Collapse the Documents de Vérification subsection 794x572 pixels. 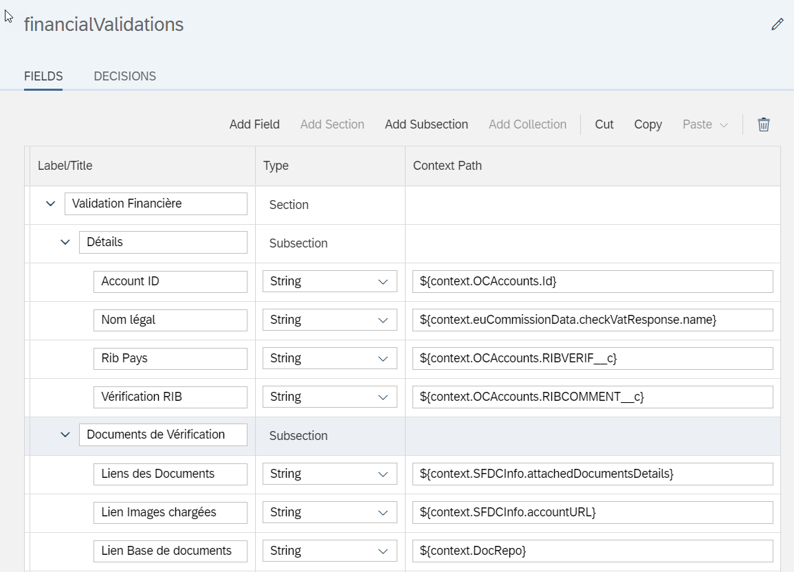[x=65, y=434]
